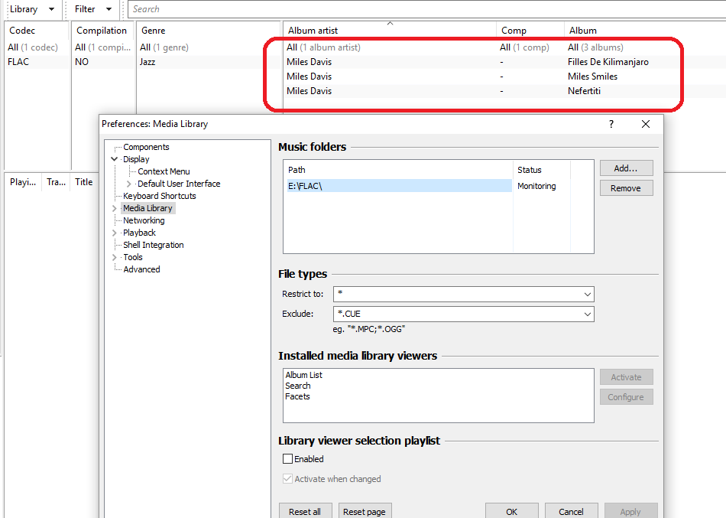This screenshot has width=726, height=518.
Task: Select the Miles Smiles album row
Action: pyautogui.click(x=592, y=77)
